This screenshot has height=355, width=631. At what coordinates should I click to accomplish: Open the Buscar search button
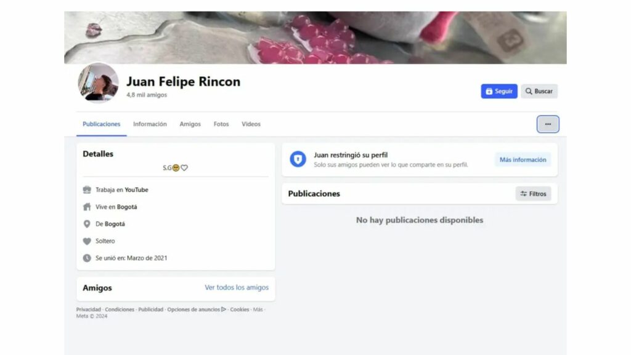click(x=539, y=91)
